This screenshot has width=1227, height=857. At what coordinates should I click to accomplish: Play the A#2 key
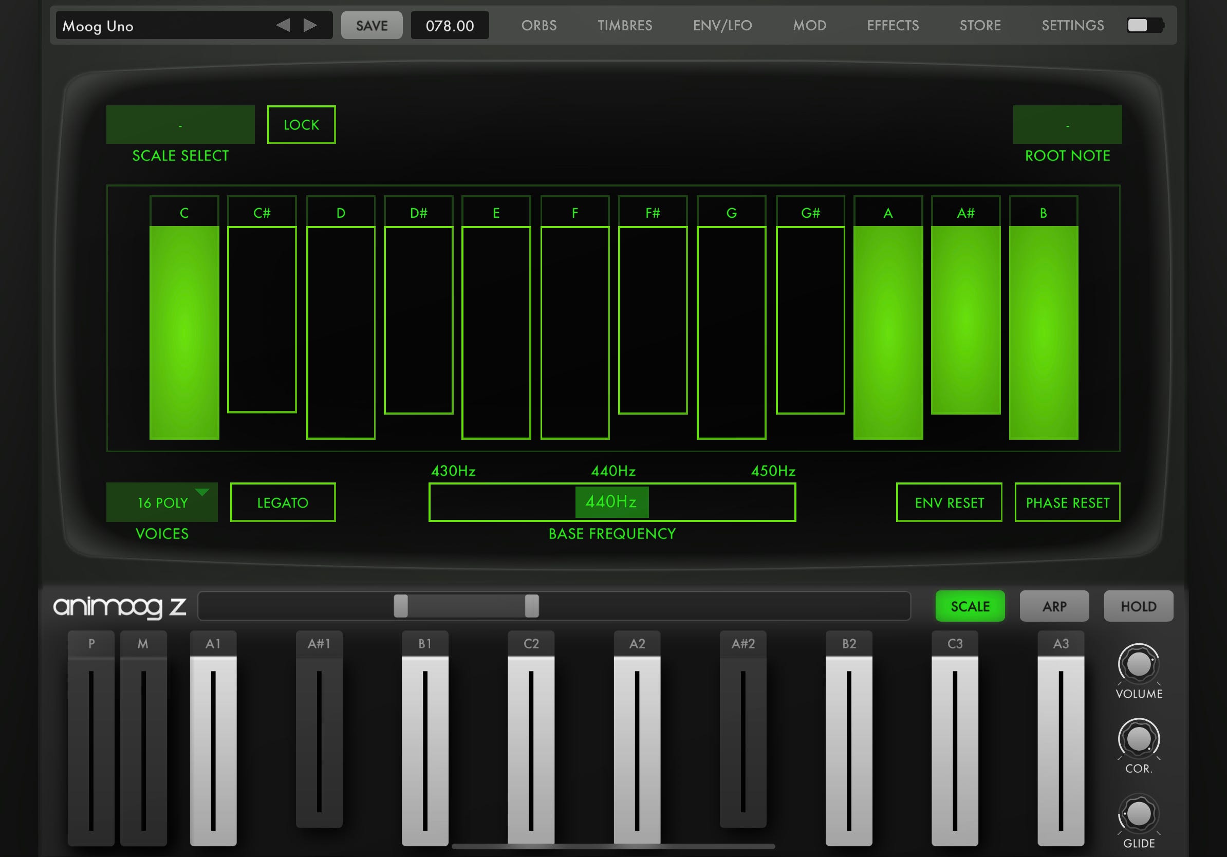[743, 729]
